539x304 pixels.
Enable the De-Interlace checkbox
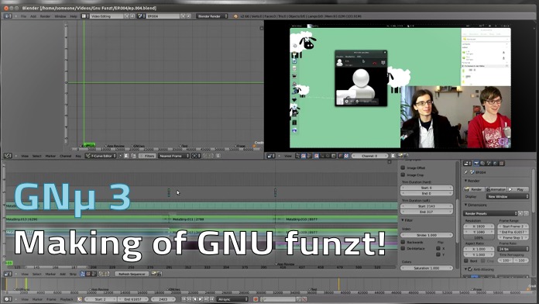(x=403, y=248)
